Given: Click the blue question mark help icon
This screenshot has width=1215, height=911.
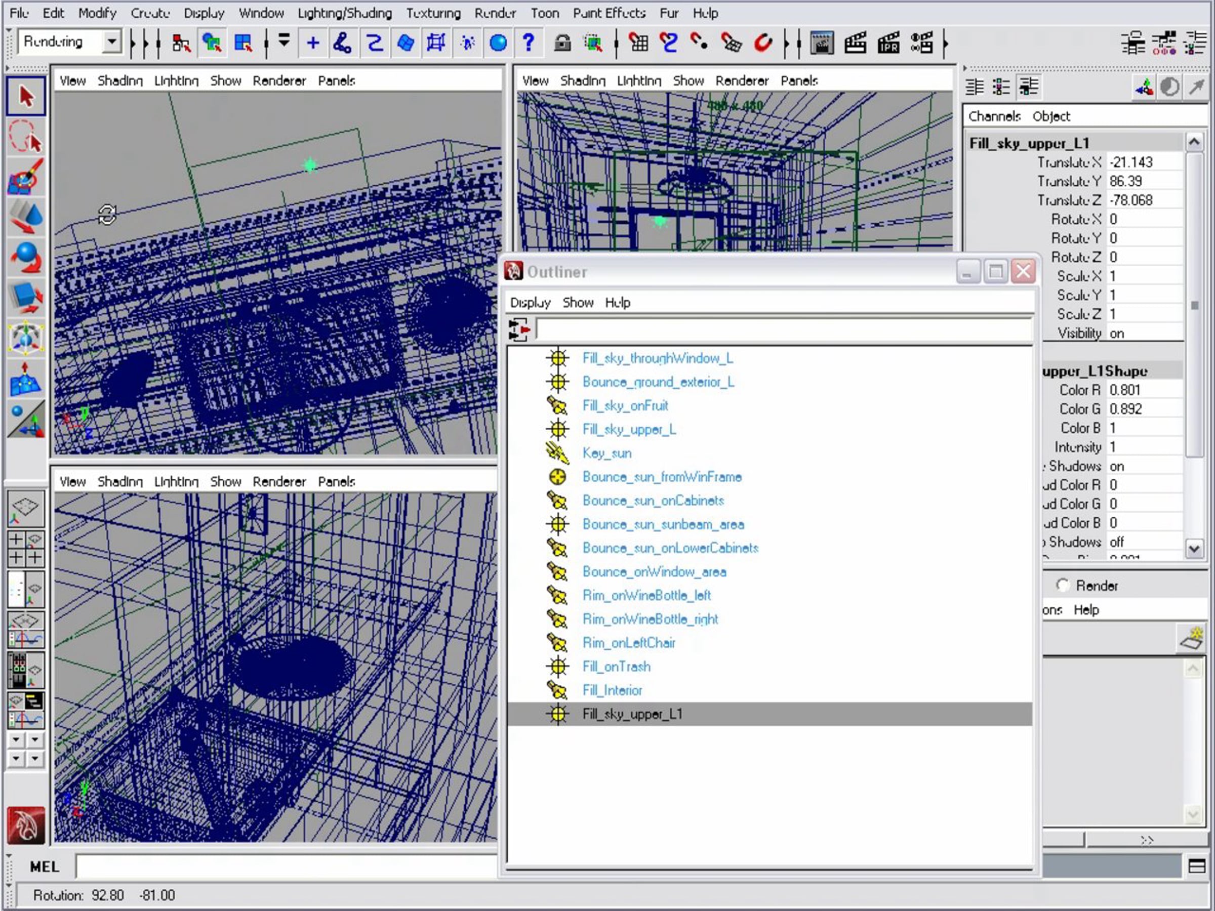Looking at the screenshot, I should point(528,43).
